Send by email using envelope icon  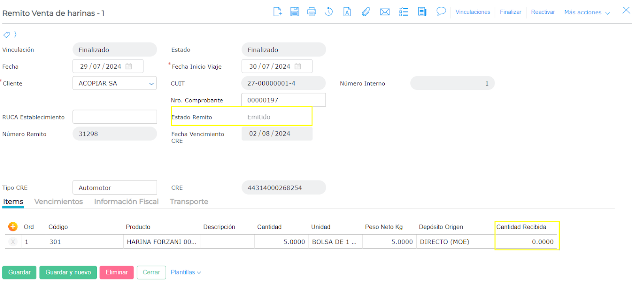pyautogui.click(x=385, y=12)
